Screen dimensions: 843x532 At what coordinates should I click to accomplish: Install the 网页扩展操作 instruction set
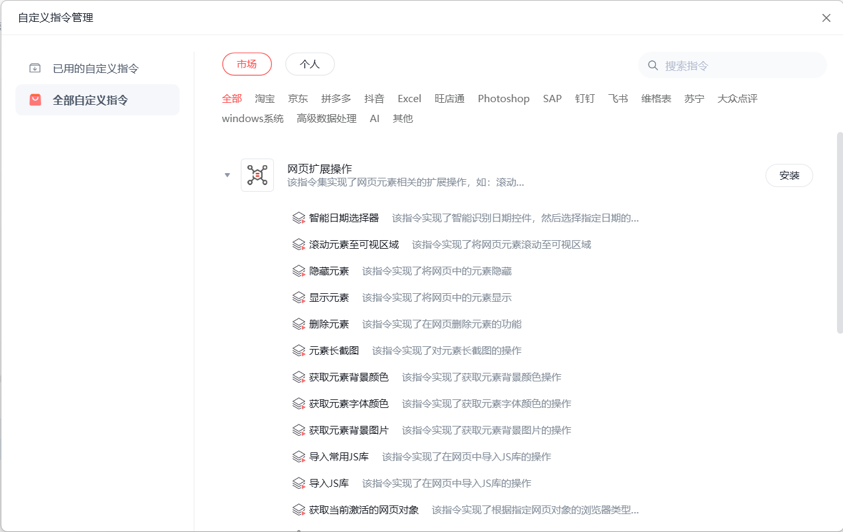point(789,176)
